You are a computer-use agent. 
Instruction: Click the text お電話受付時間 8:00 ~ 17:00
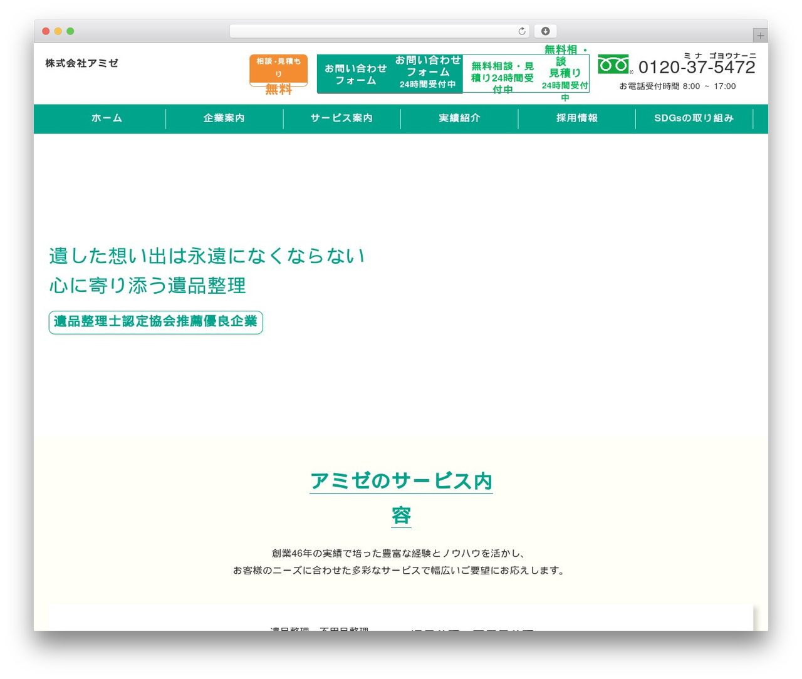coord(677,86)
